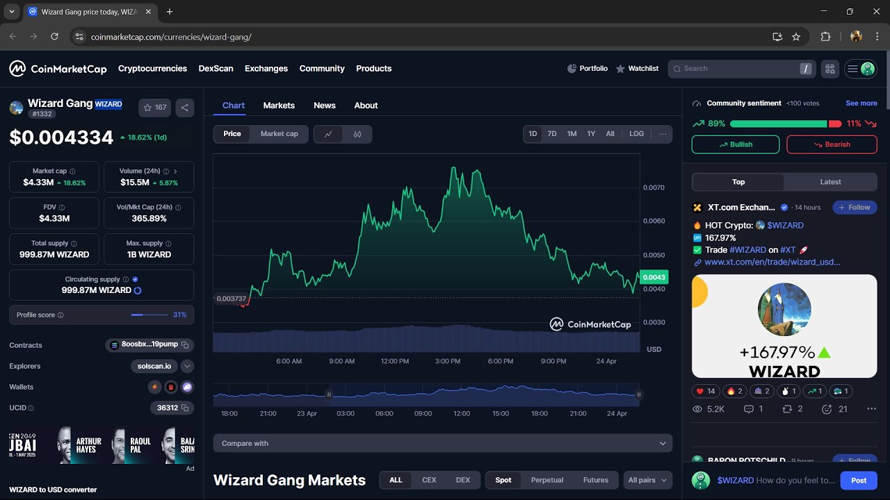Image resolution: width=890 pixels, height=500 pixels.
Task: Vote Bearish on community sentiment
Action: tap(832, 144)
